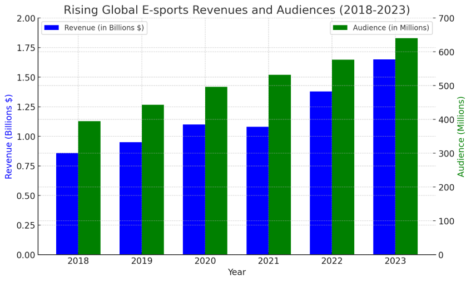Image resolution: width=471 pixels, height=282 pixels.
Task: Select the 2020 blue revenue bar
Action: (x=194, y=189)
